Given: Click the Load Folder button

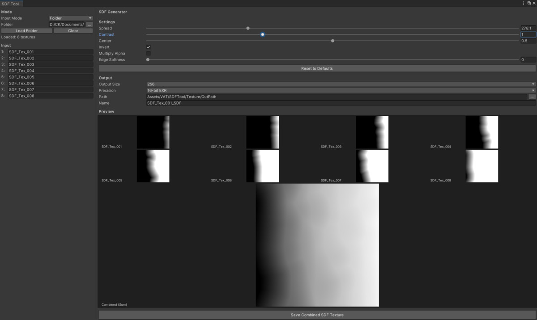Looking at the screenshot, I should coord(26,31).
